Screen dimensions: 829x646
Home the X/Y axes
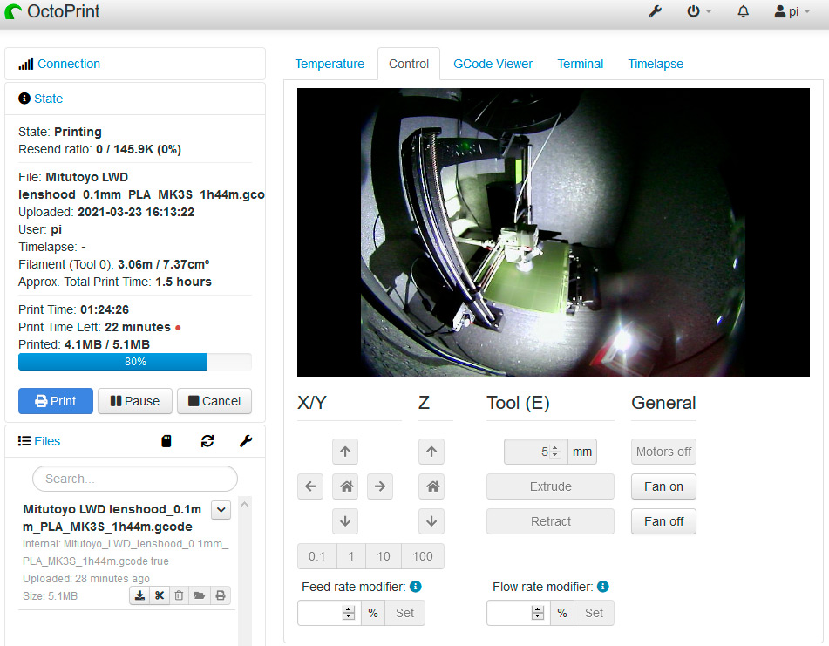[345, 486]
